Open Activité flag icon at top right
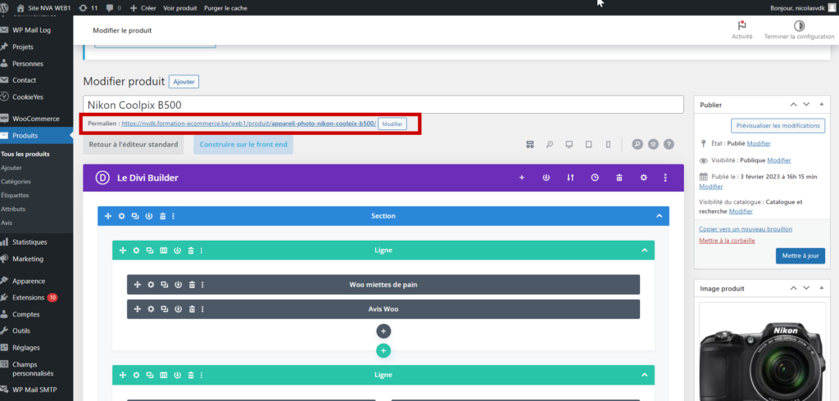Viewport: 839px width, 401px height. pos(741,29)
